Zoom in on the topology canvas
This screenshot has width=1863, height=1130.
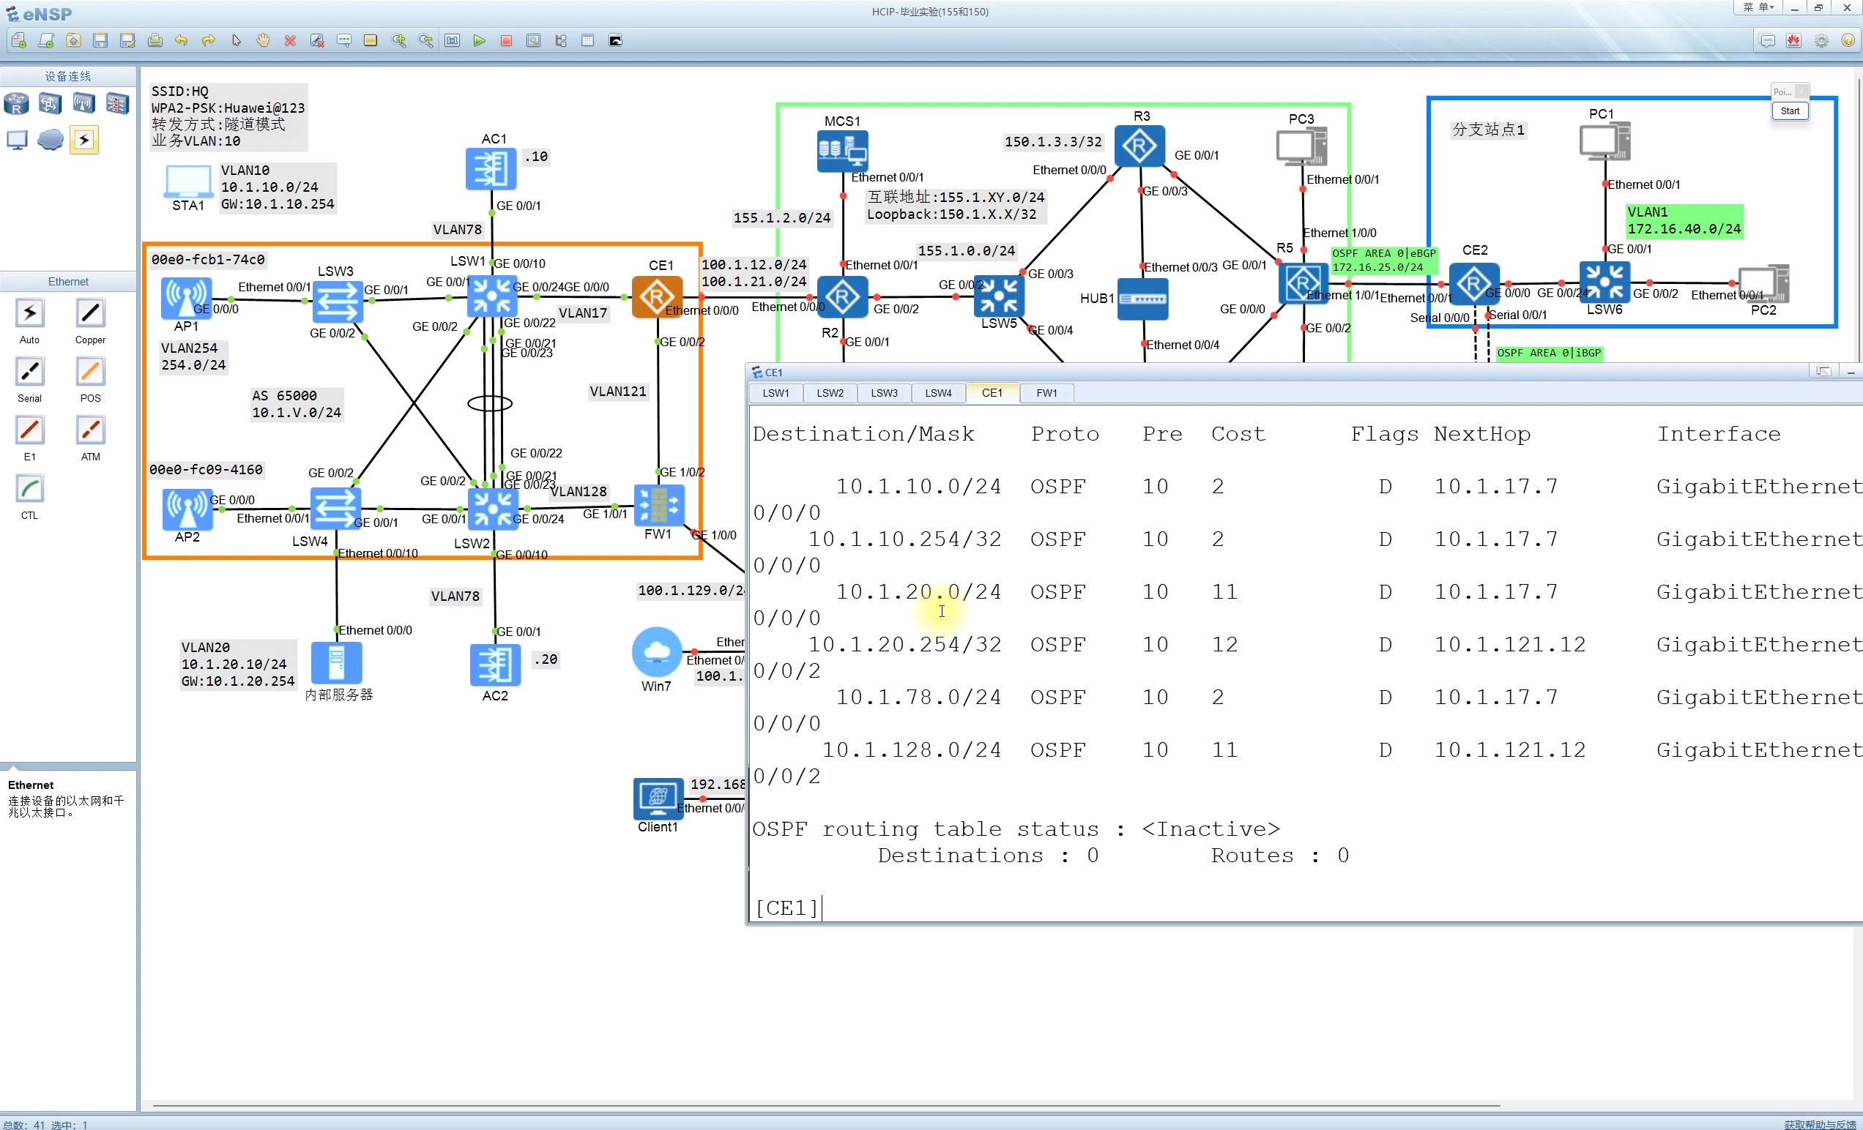coord(398,41)
